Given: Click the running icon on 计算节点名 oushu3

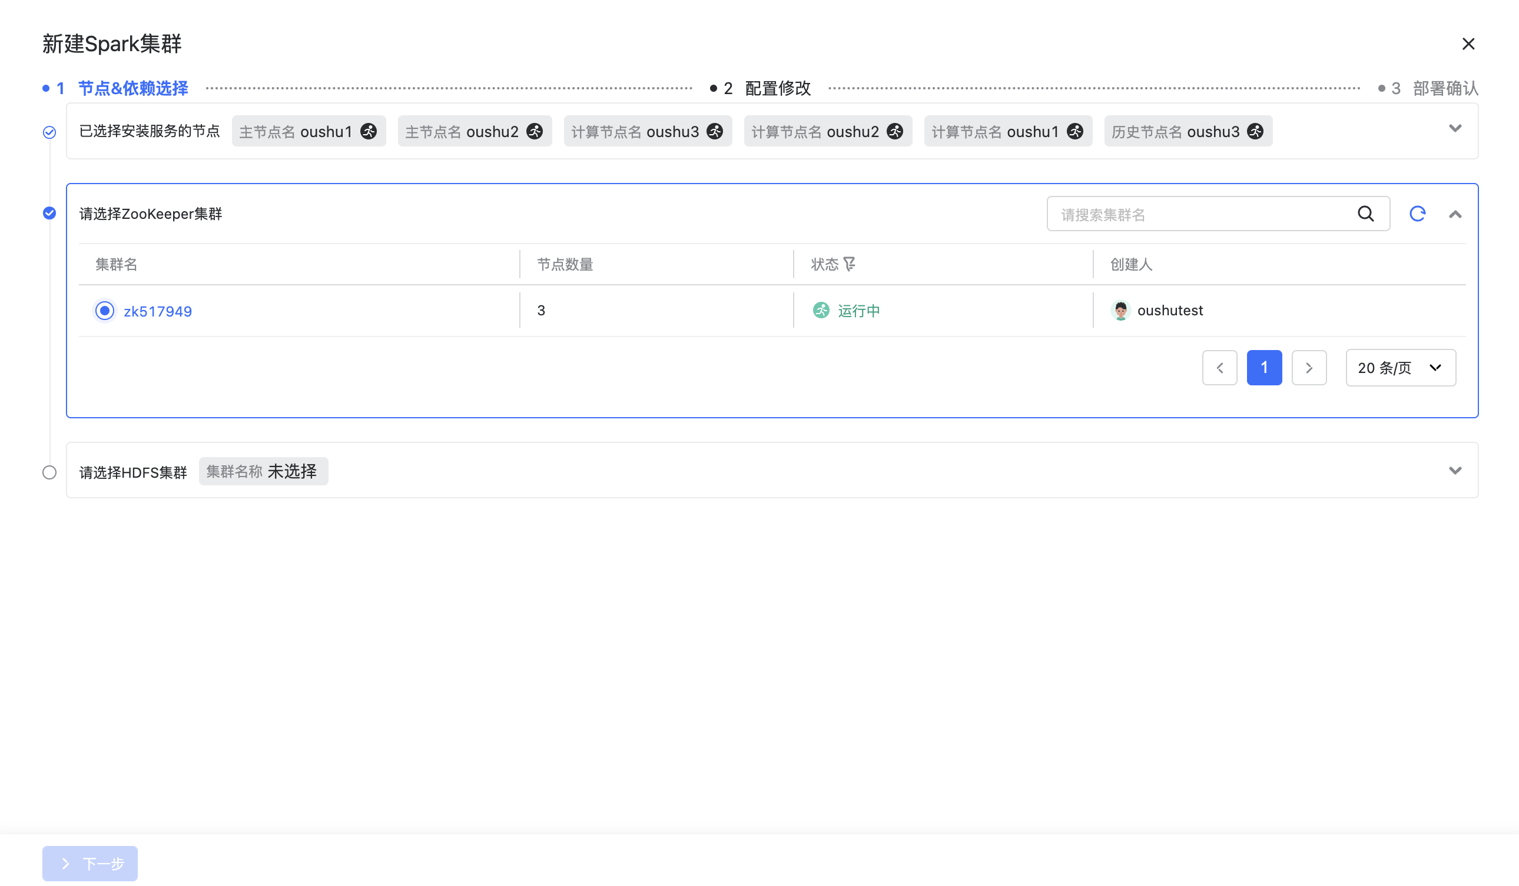Looking at the screenshot, I should click(715, 131).
